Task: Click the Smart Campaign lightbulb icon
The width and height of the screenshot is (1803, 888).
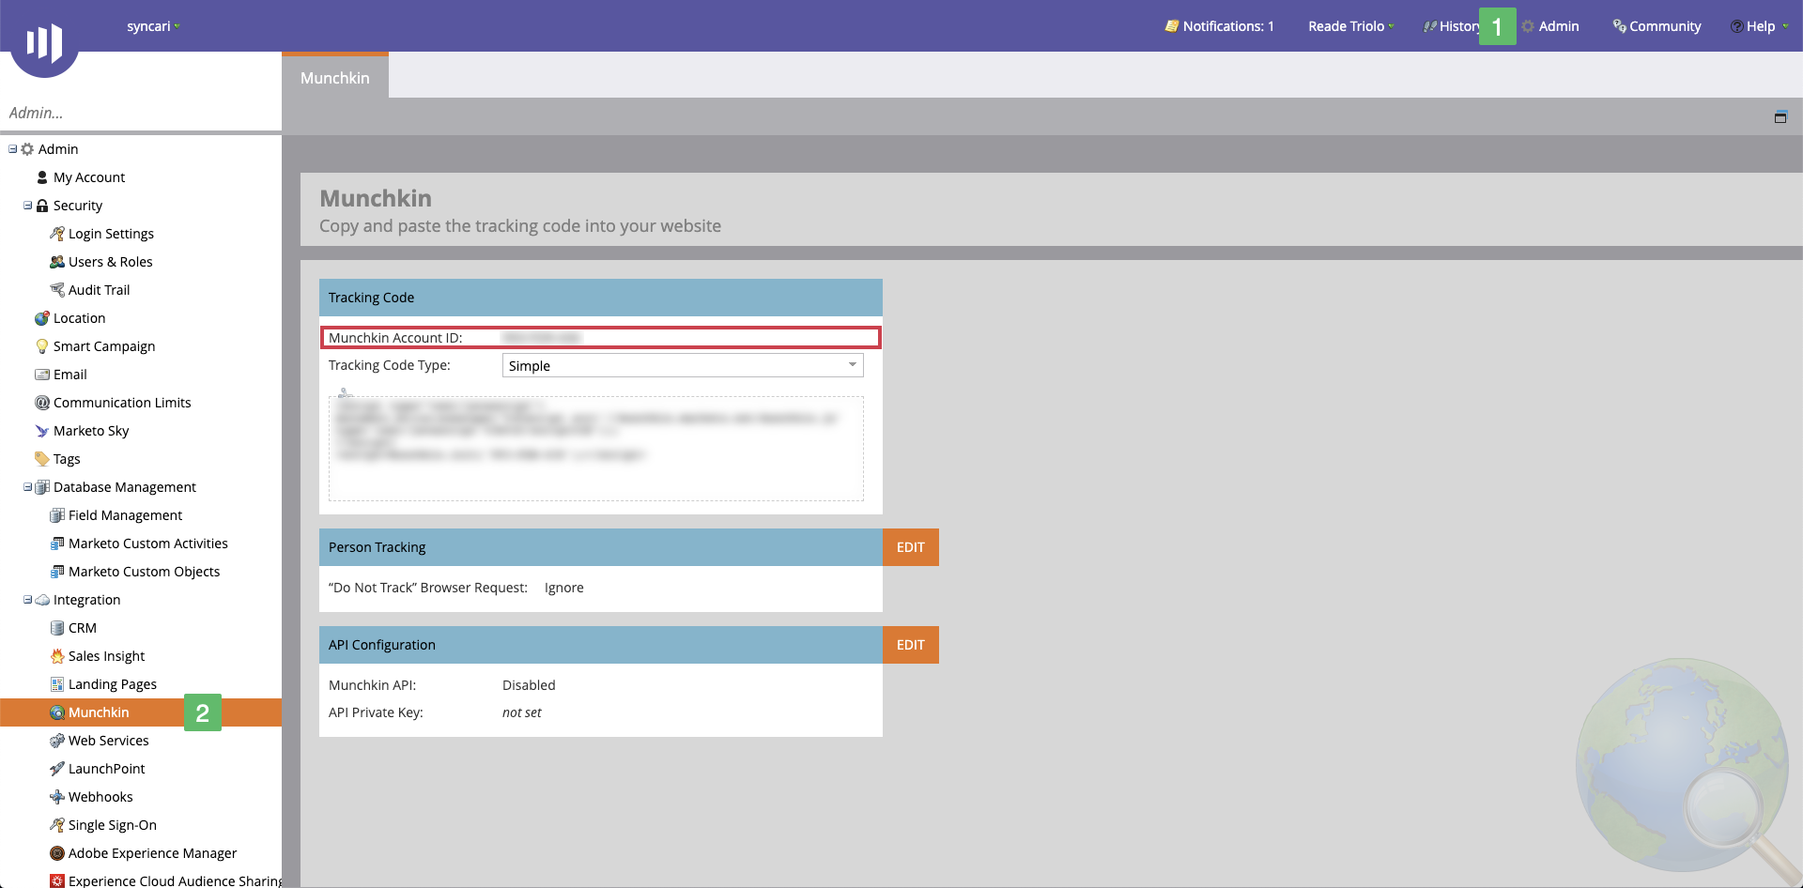Action: click(x=41, y=345)
